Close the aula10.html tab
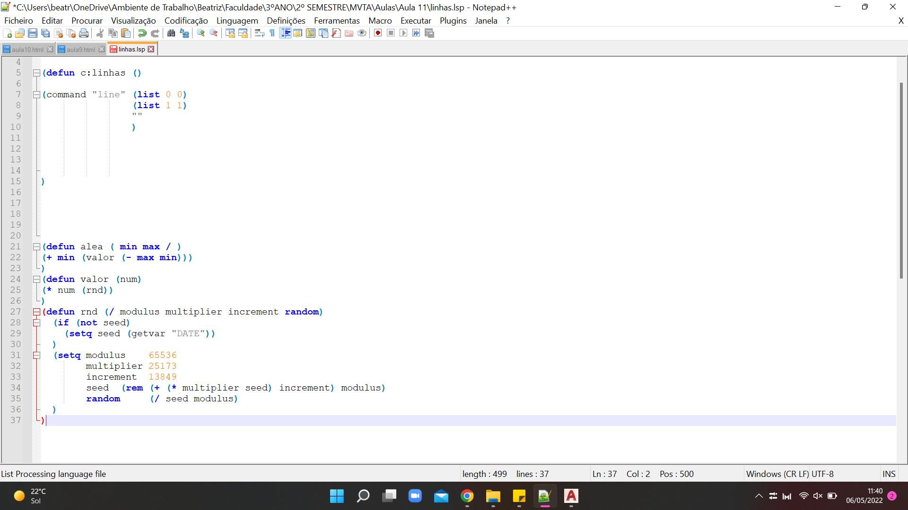The image size is (908, 510). (50, 50)
